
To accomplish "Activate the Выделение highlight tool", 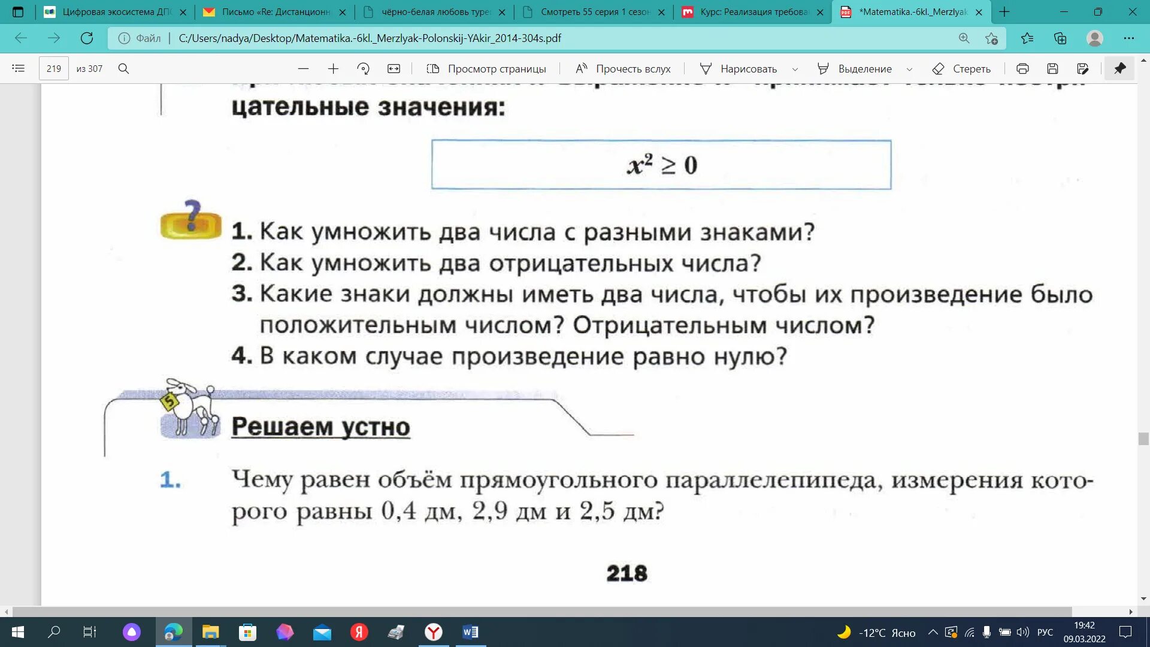I will [x=855, y=69].
